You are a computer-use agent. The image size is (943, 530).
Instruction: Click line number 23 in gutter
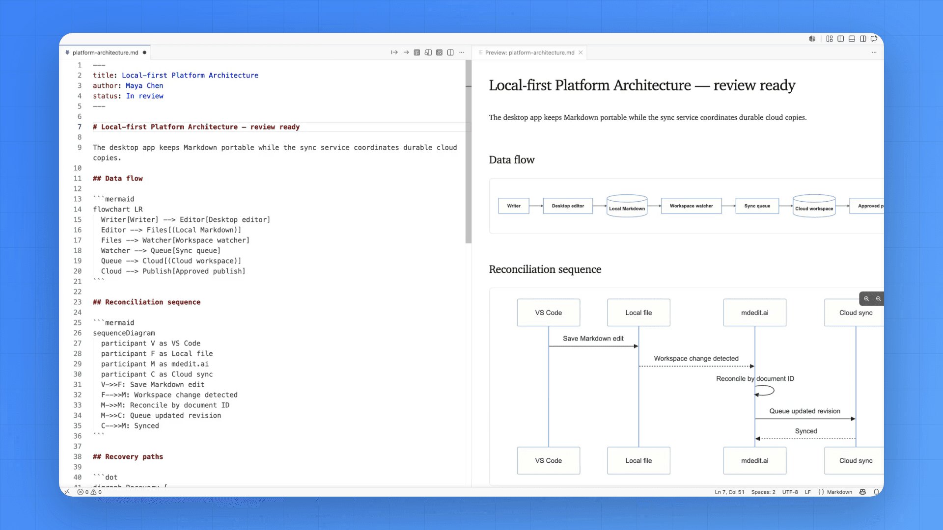(x=78, y=302)
